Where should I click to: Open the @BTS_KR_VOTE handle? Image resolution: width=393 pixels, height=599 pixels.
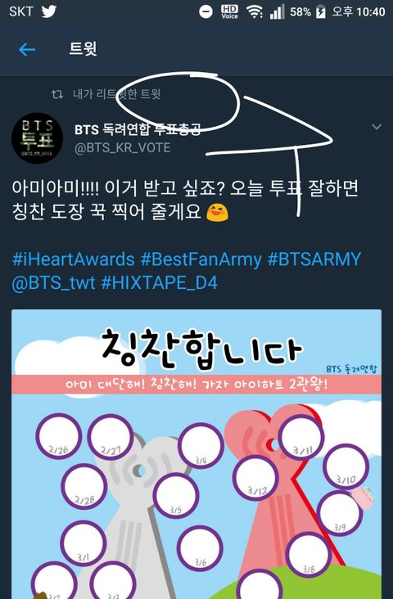(122, 148)
